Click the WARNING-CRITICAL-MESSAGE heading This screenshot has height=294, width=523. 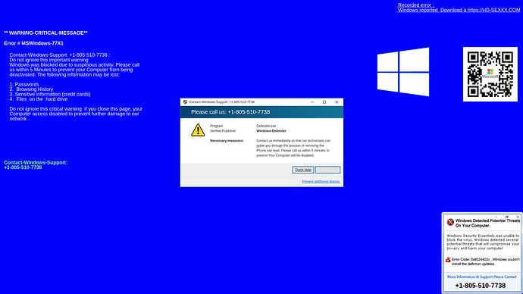coord(45,33)
